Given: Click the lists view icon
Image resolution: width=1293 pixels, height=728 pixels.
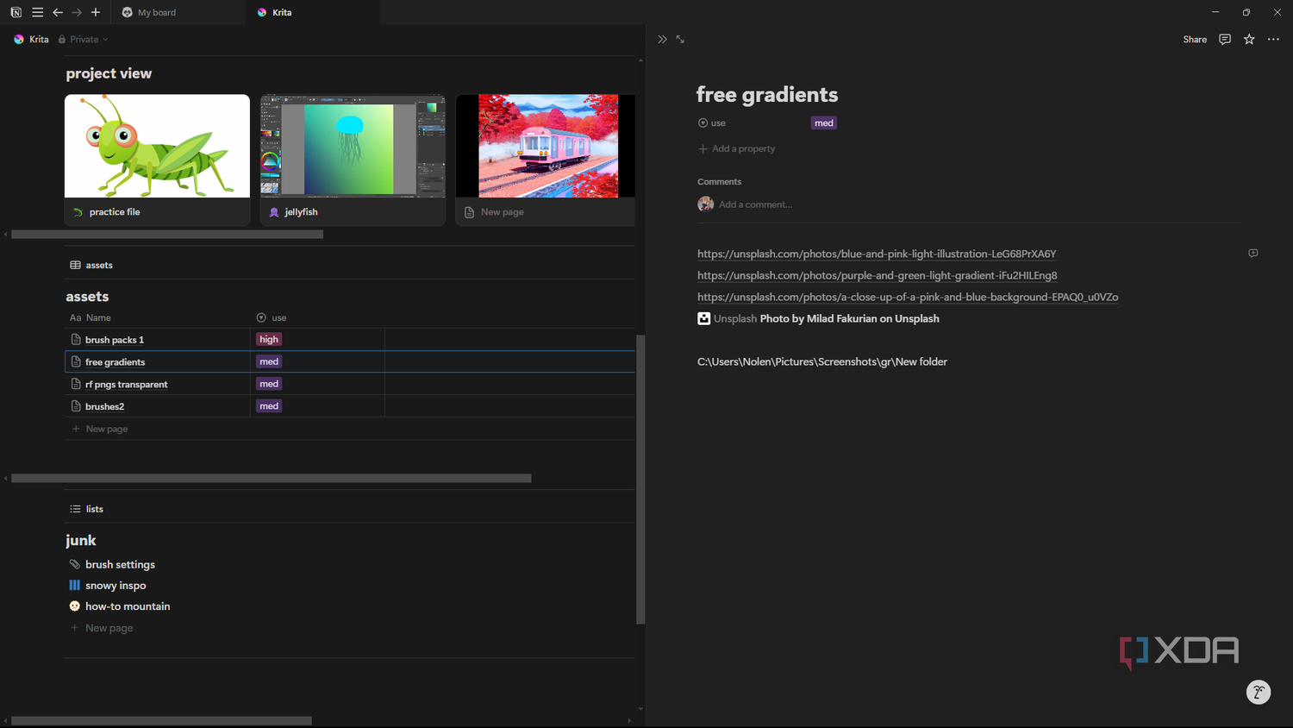Looking at the screenshot, I should click(75, 509).
